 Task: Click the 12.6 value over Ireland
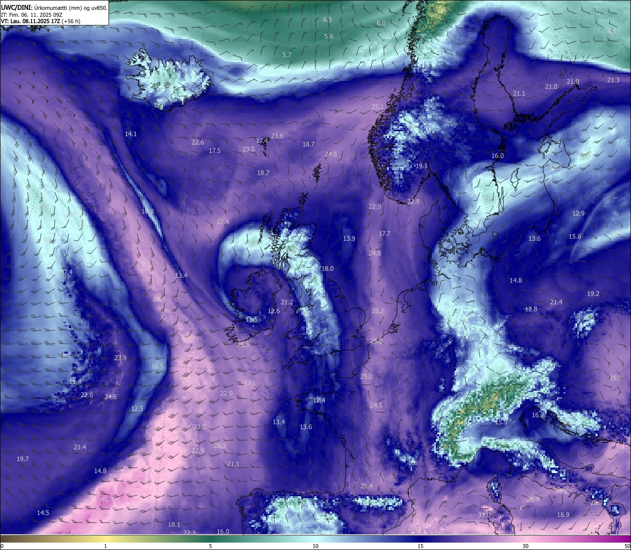274,311
